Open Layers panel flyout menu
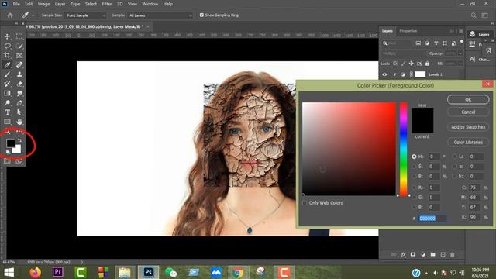 pyautogui.click(x=461, y=31)
